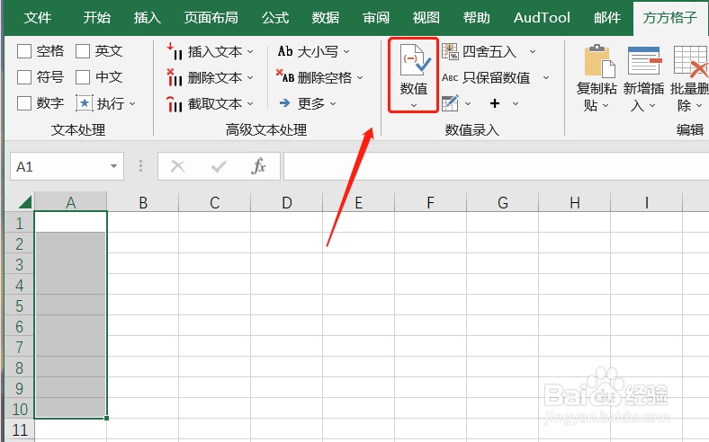Open the 文件 menu tab

pos(38,18)
